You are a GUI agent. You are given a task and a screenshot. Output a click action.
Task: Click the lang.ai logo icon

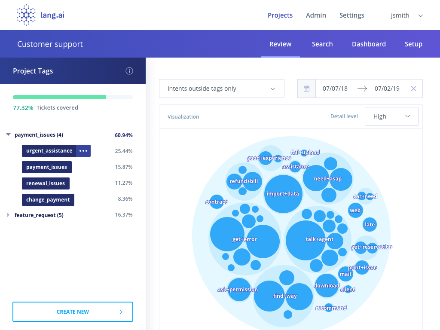tap(27, 15)
